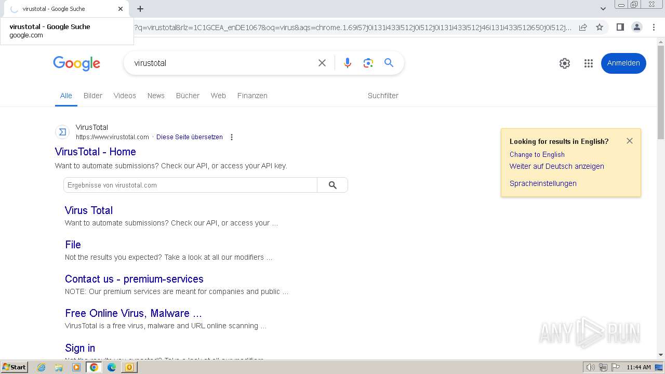Open Free Online Virus, Malware link

(x=134, y=313)
